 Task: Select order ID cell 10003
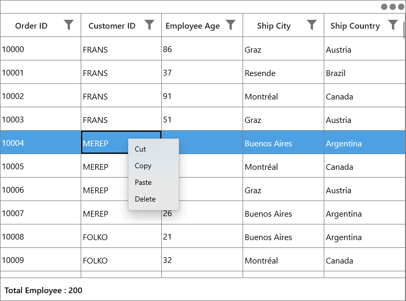[41, 119]
